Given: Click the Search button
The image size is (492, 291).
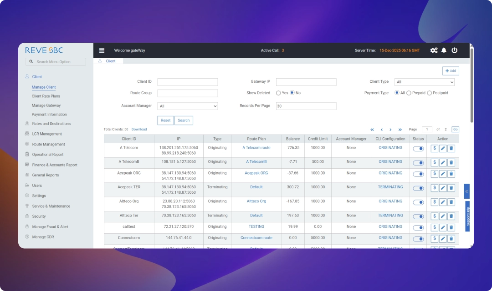Looking at the screenshot, I should 184,120.
